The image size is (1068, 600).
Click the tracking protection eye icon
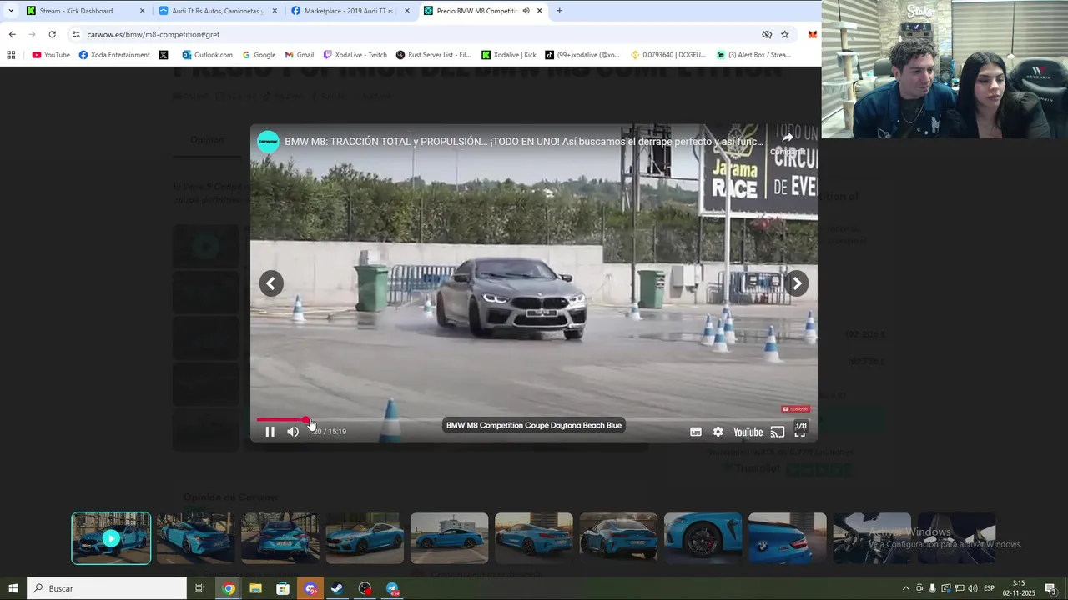point(767,34)
